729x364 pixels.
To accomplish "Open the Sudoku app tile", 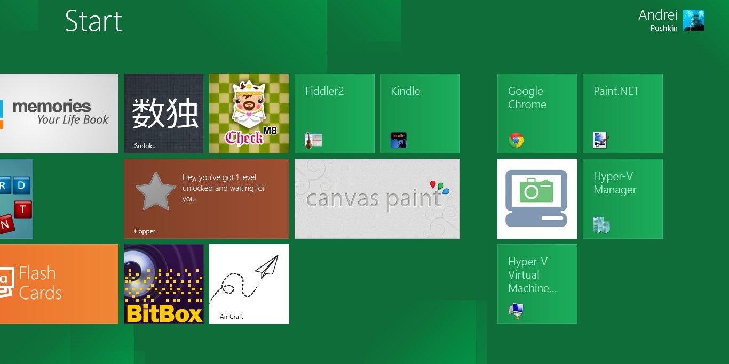I will coord(164,114).
